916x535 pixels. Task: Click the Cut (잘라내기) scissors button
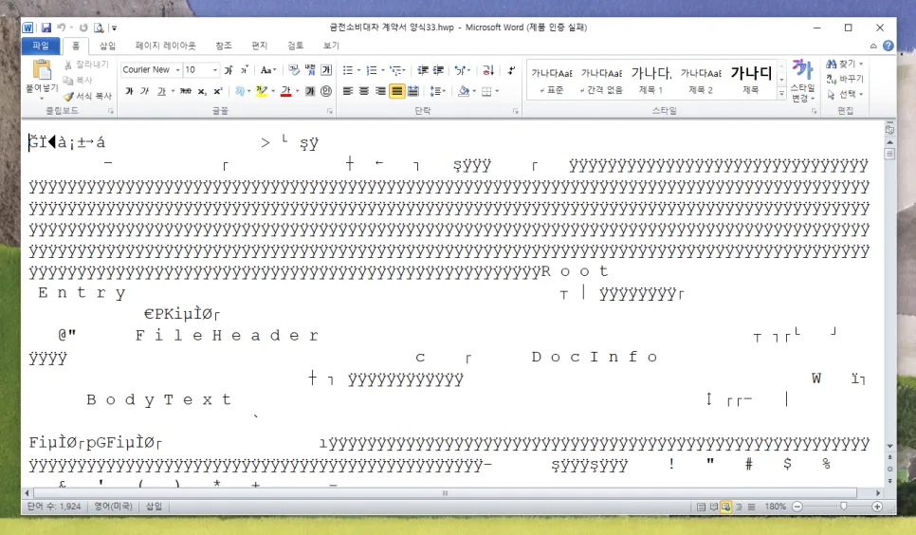click(86, 65)
